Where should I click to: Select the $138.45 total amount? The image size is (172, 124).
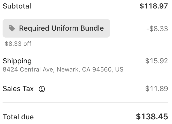(152, 117)
